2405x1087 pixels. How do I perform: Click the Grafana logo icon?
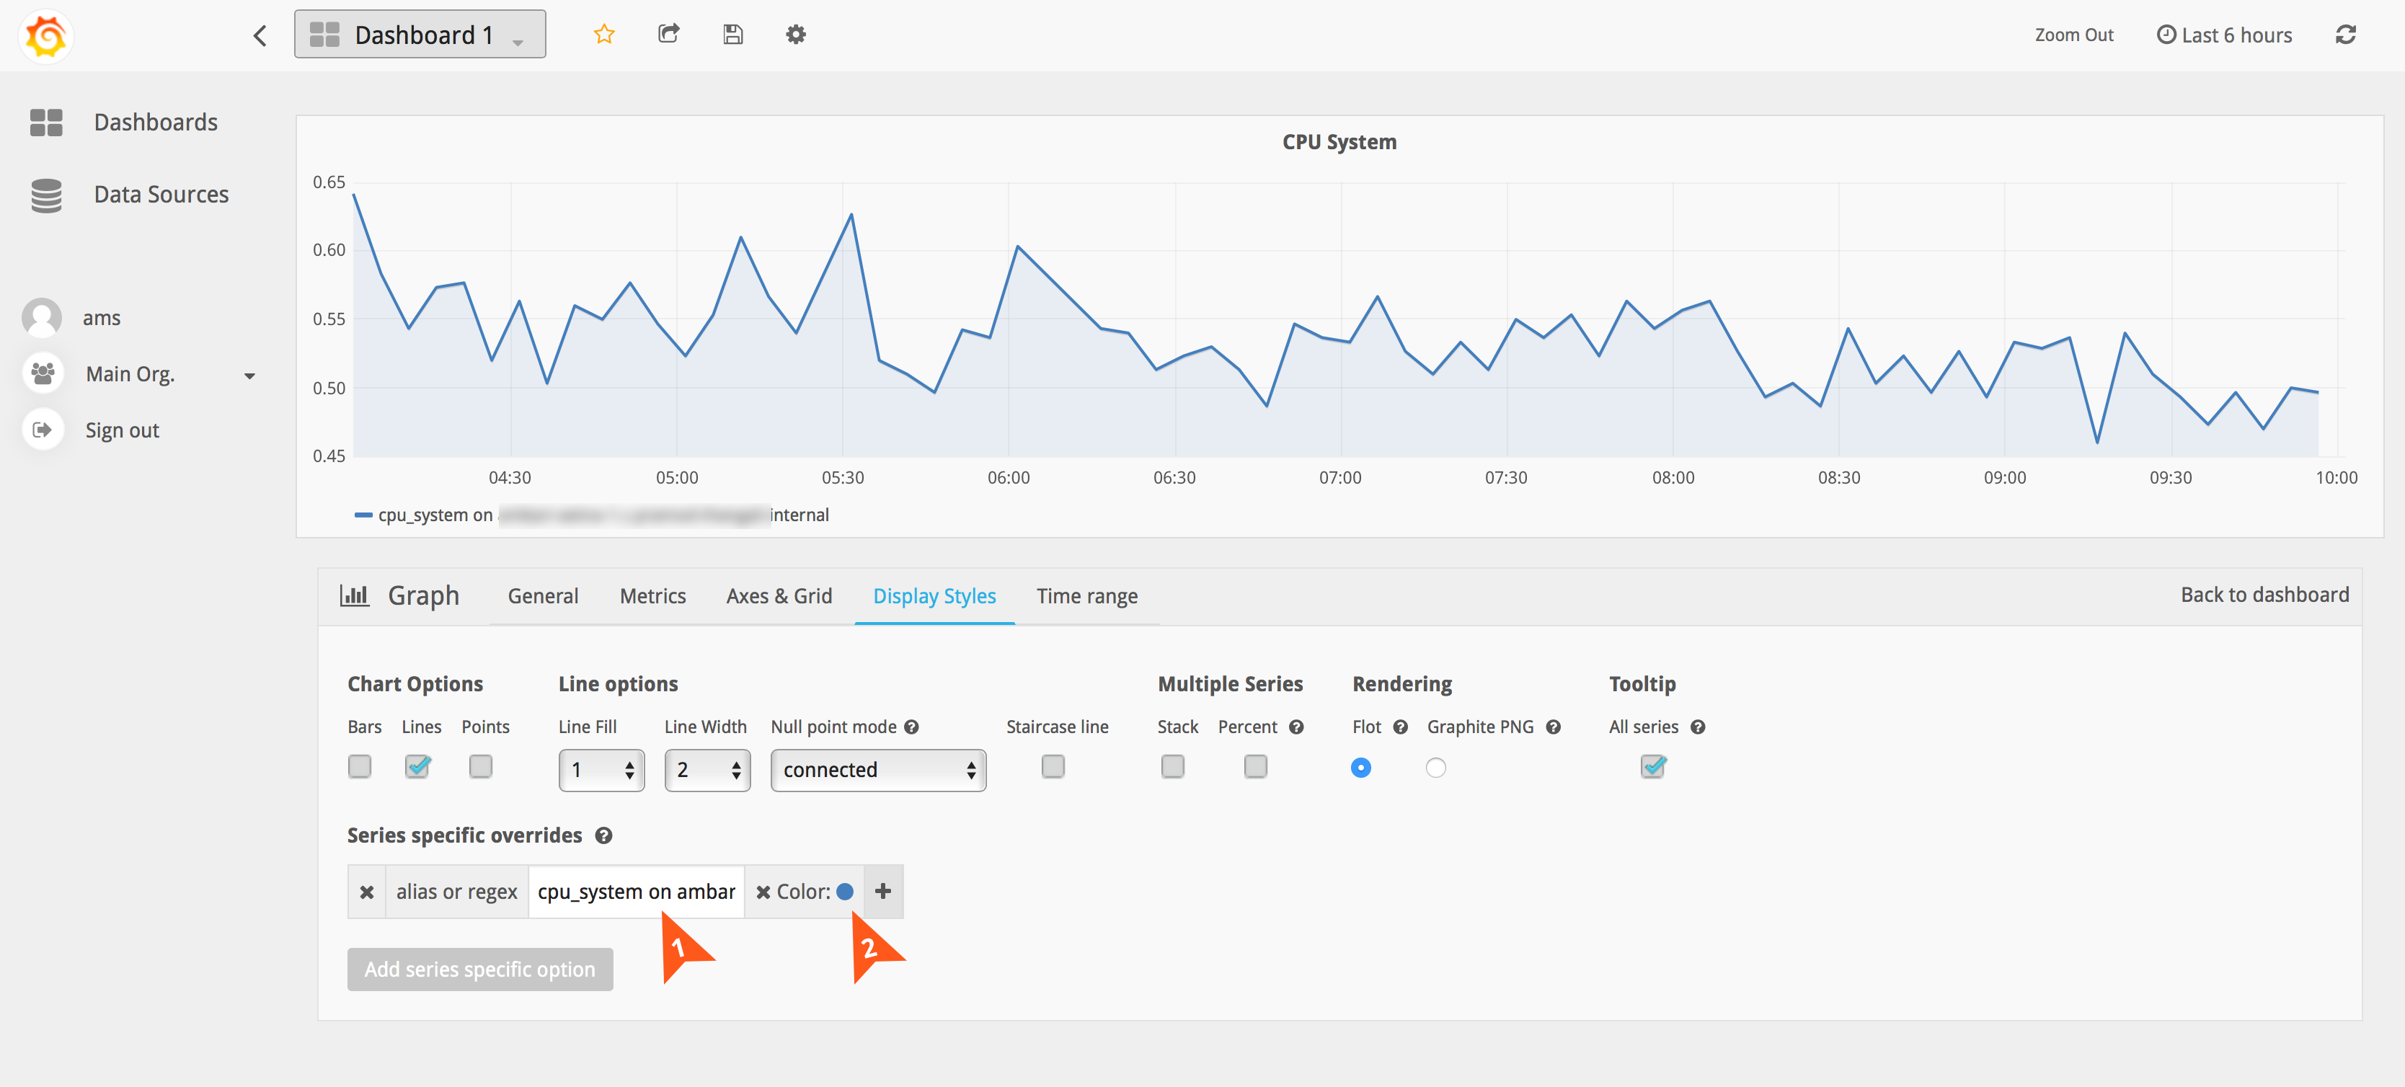pos(45,35)
